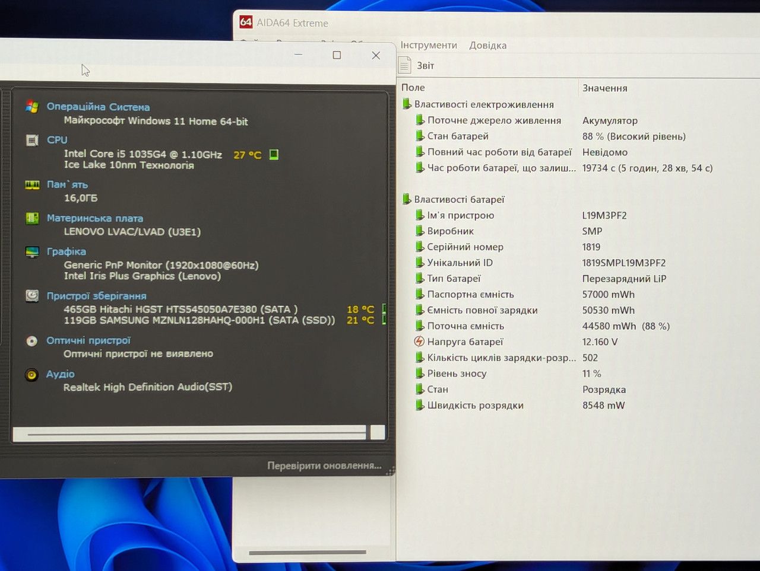Click the Звіт report toolbar button
This screenshot has height=571, width=760.
(416, 65)
